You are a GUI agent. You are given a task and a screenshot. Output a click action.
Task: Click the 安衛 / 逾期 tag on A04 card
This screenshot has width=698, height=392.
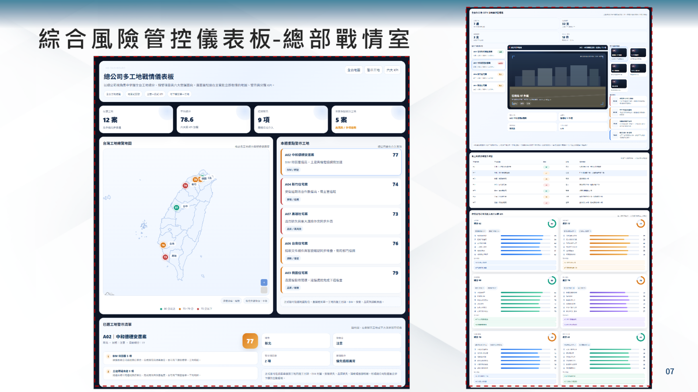point(293,199)
